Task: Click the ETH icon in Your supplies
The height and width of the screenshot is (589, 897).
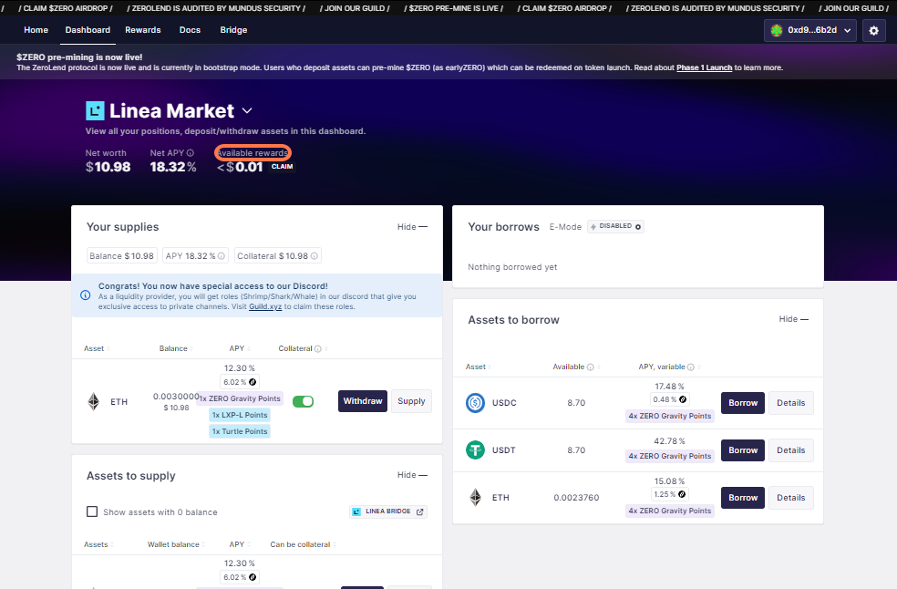Action: [93, 402]
